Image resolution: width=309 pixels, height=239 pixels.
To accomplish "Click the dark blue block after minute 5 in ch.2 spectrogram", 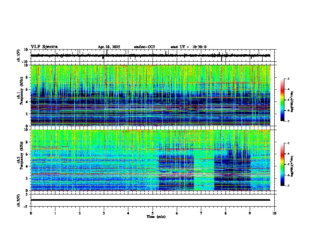I will pyautogui.click(x=176, y=173).
